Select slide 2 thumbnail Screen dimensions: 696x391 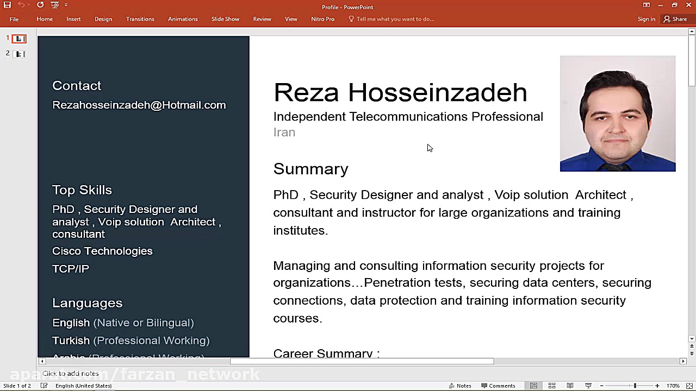19,54
